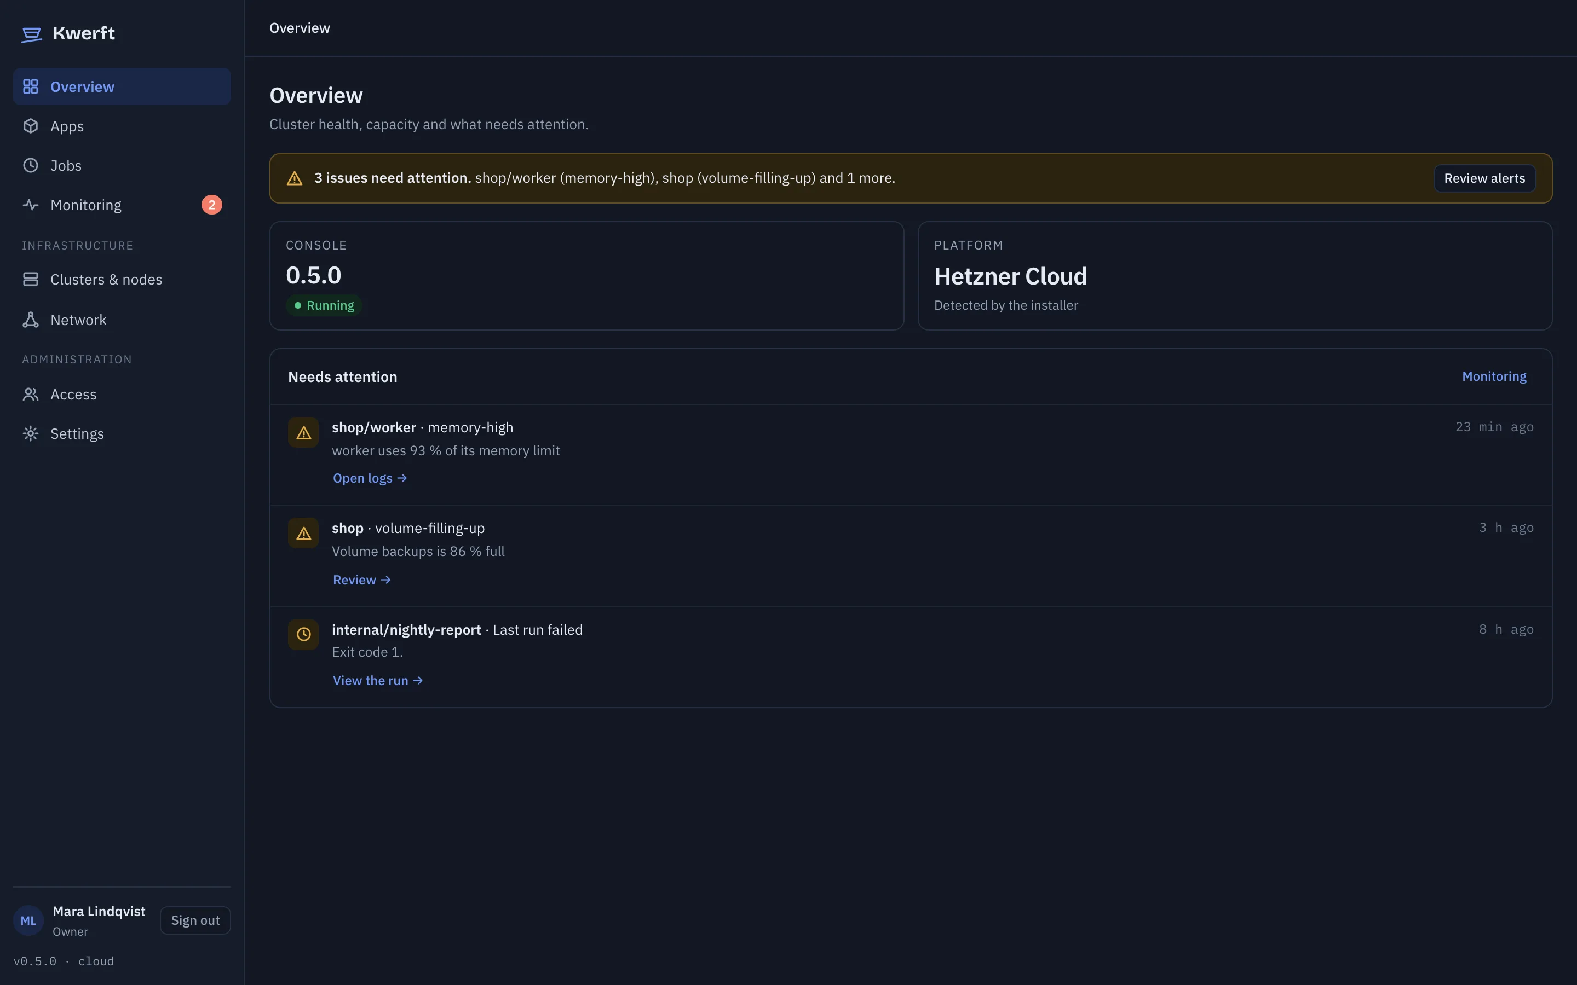Open Monitoring from the sidebar
The width and height of the screenshot is (1577, 985).
pos(122,205)
